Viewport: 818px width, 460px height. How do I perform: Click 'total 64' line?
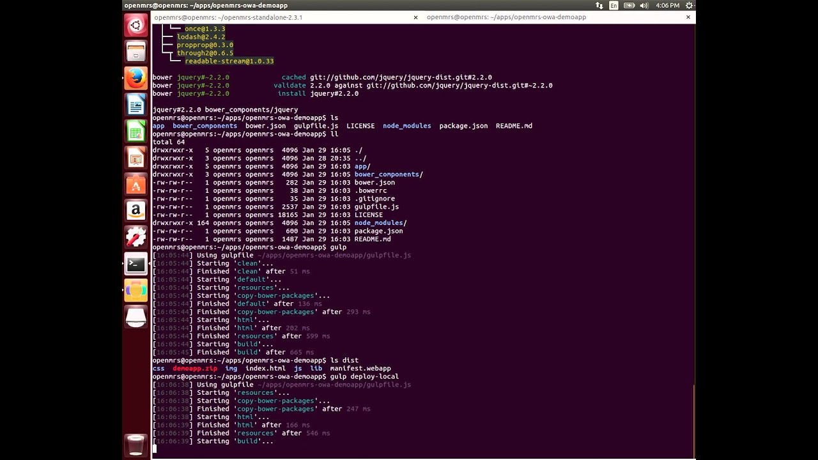click(x=168, y=142)
